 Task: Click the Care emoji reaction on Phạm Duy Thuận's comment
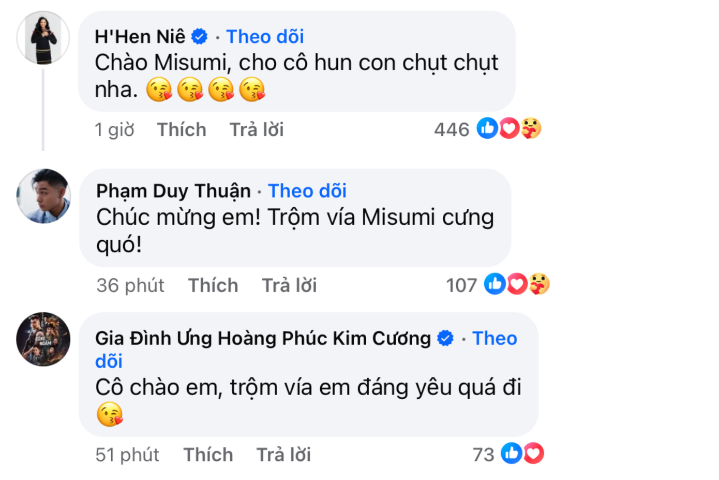[538, 284]
